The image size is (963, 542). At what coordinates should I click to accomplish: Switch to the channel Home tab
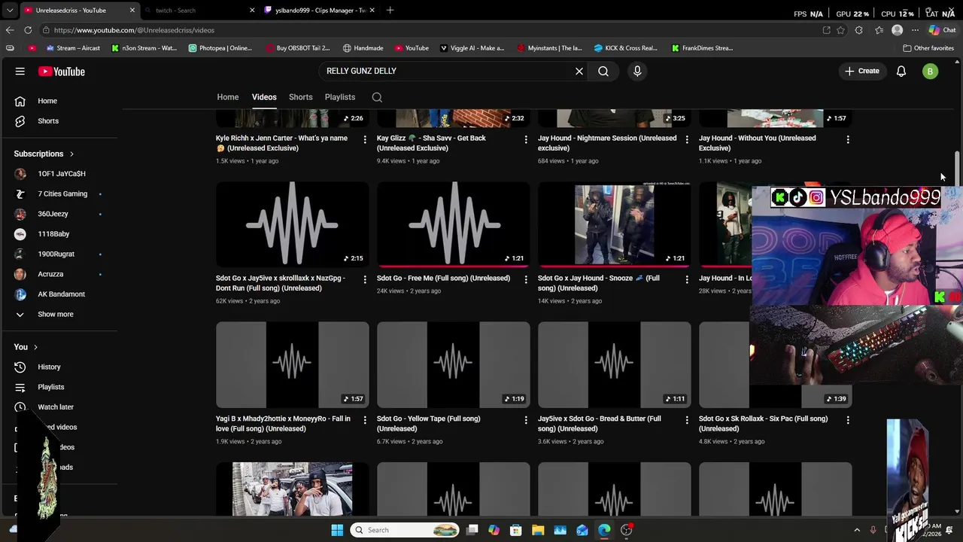(228, 97)
